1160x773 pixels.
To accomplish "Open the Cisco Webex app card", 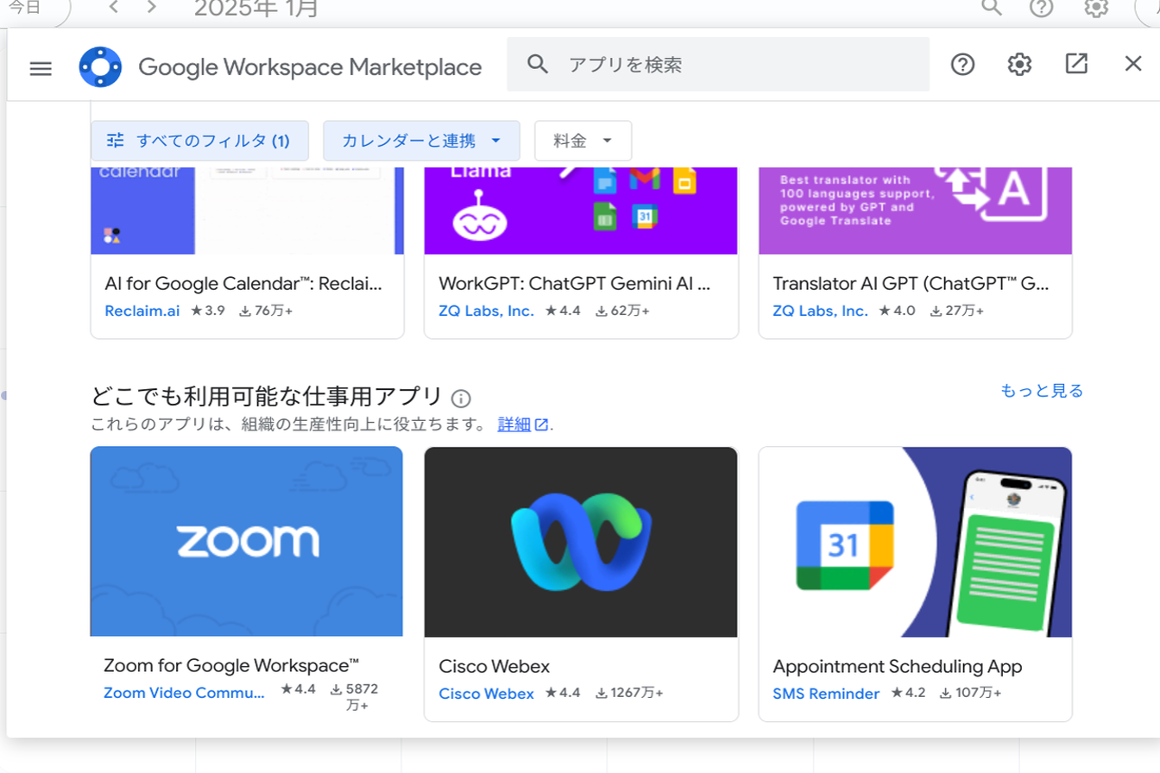I will tap(581, 583).
